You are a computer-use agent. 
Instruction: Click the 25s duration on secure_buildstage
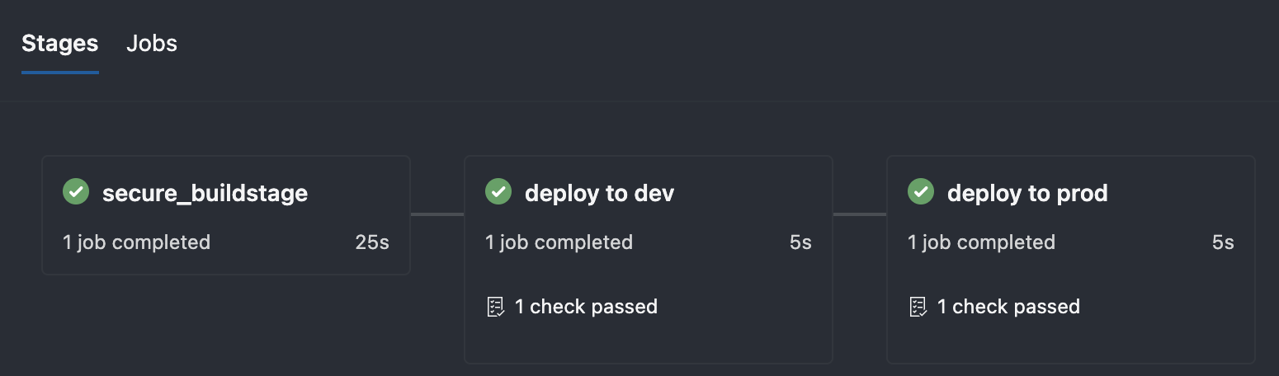(372, 242)
